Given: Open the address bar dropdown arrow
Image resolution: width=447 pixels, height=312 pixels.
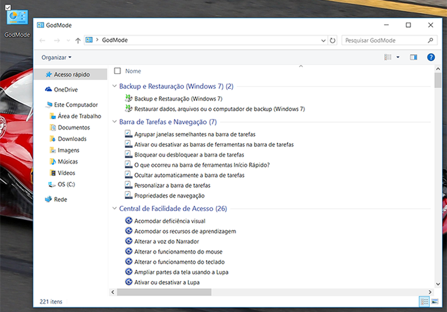Looking at the screenshot, I should (x=323, y=40).
